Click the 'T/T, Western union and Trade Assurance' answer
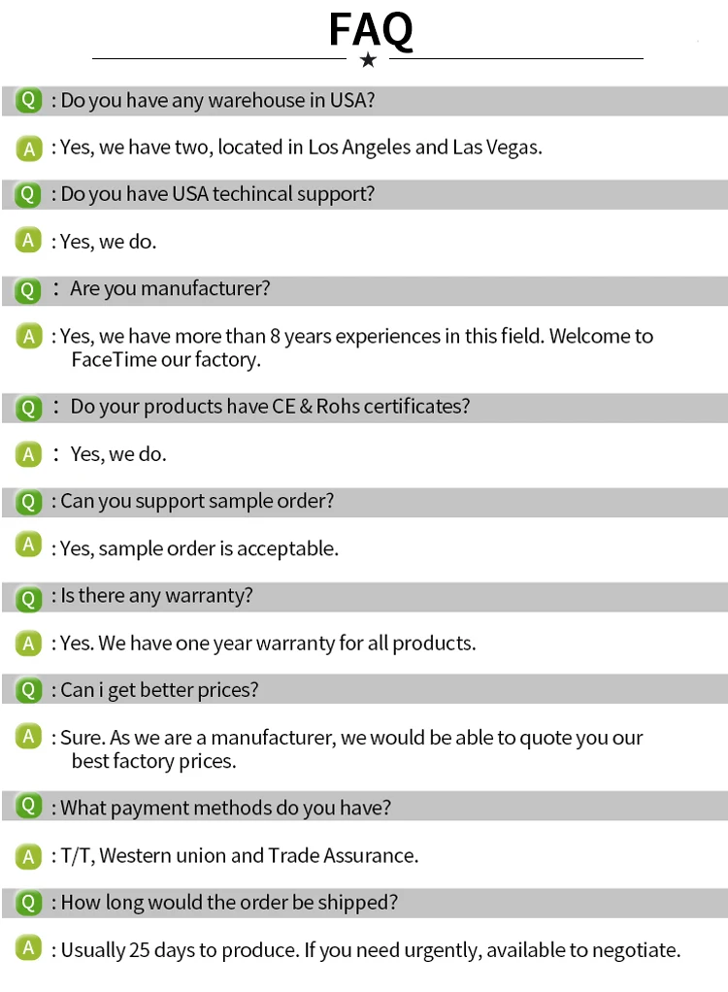728x992 pixels. pyautogui.click(x=240, y=855)
